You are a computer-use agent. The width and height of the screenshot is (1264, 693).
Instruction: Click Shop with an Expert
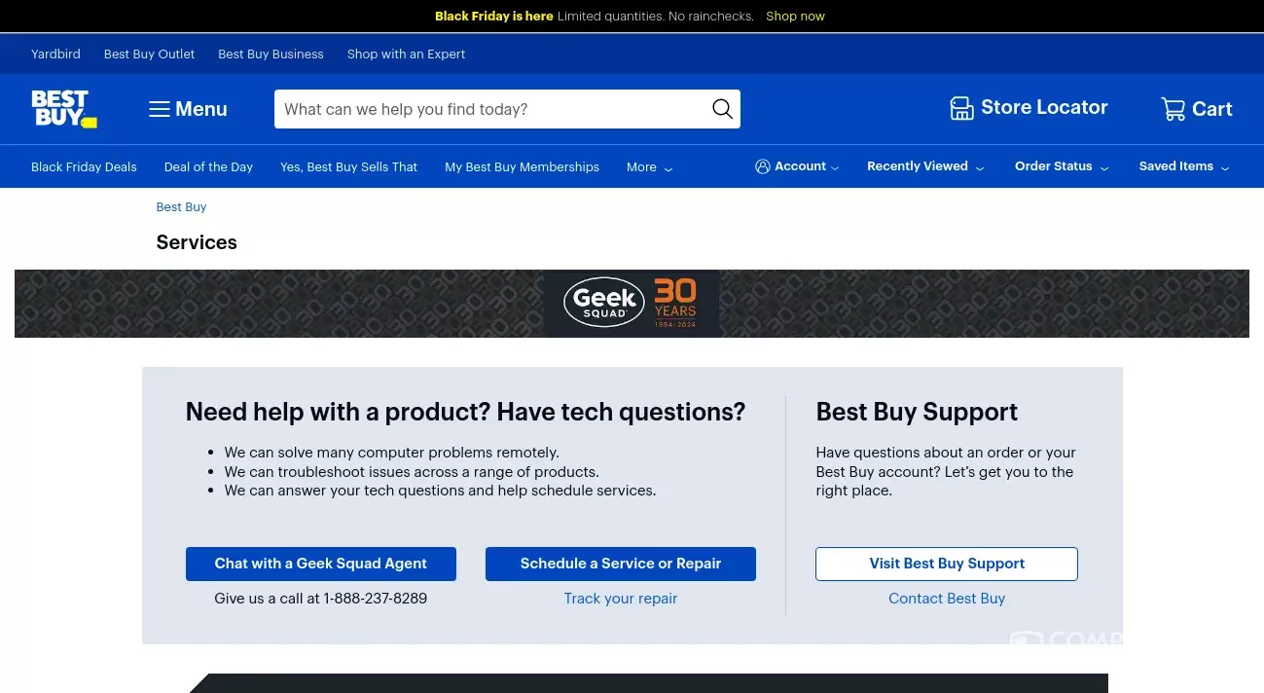[406, 55]
